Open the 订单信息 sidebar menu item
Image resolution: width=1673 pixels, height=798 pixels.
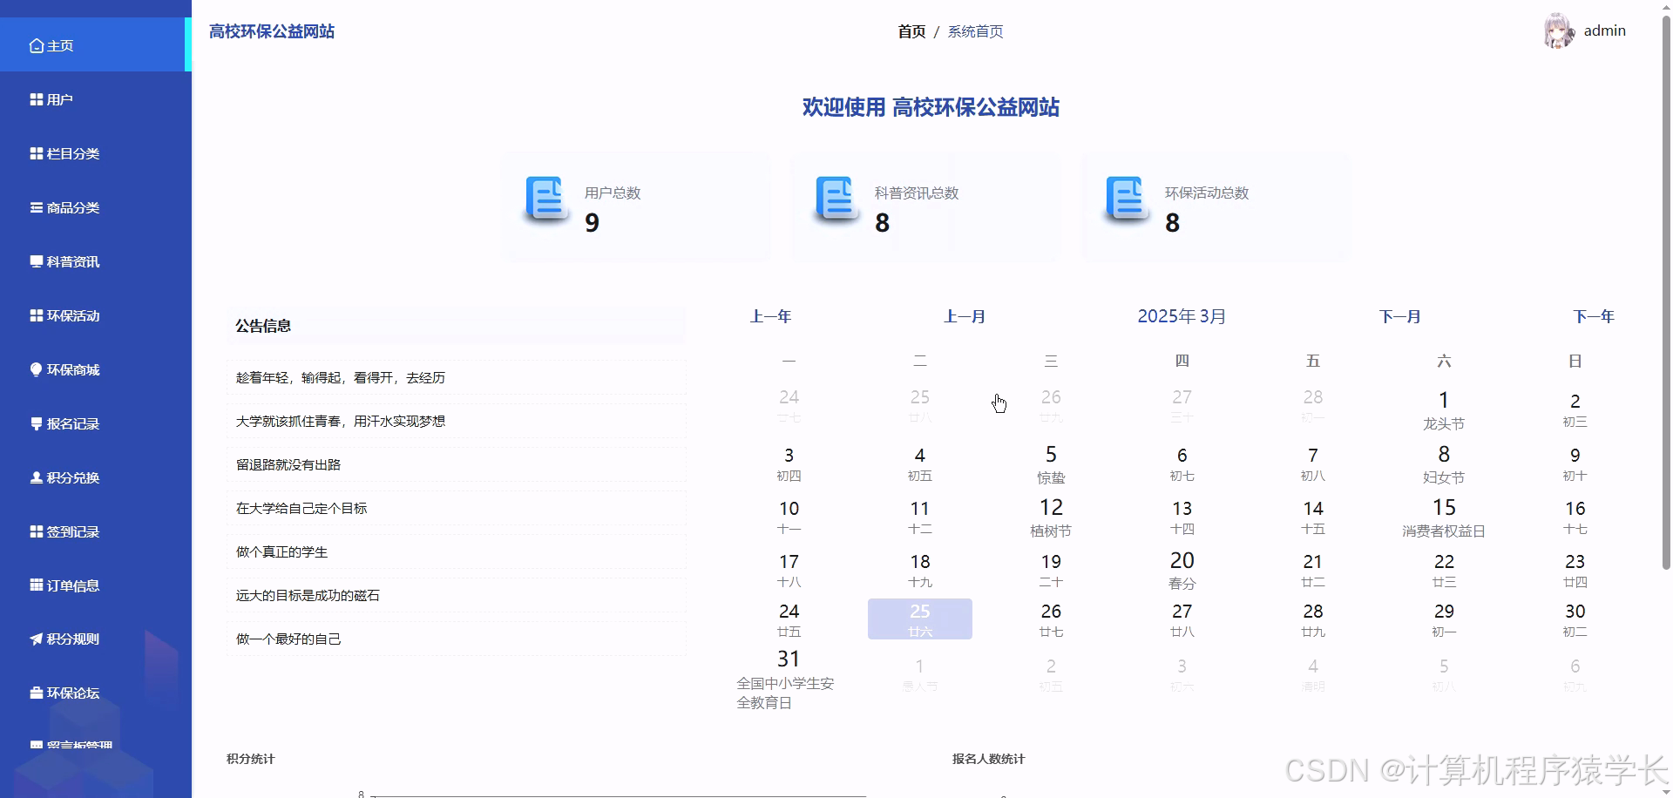96,585
